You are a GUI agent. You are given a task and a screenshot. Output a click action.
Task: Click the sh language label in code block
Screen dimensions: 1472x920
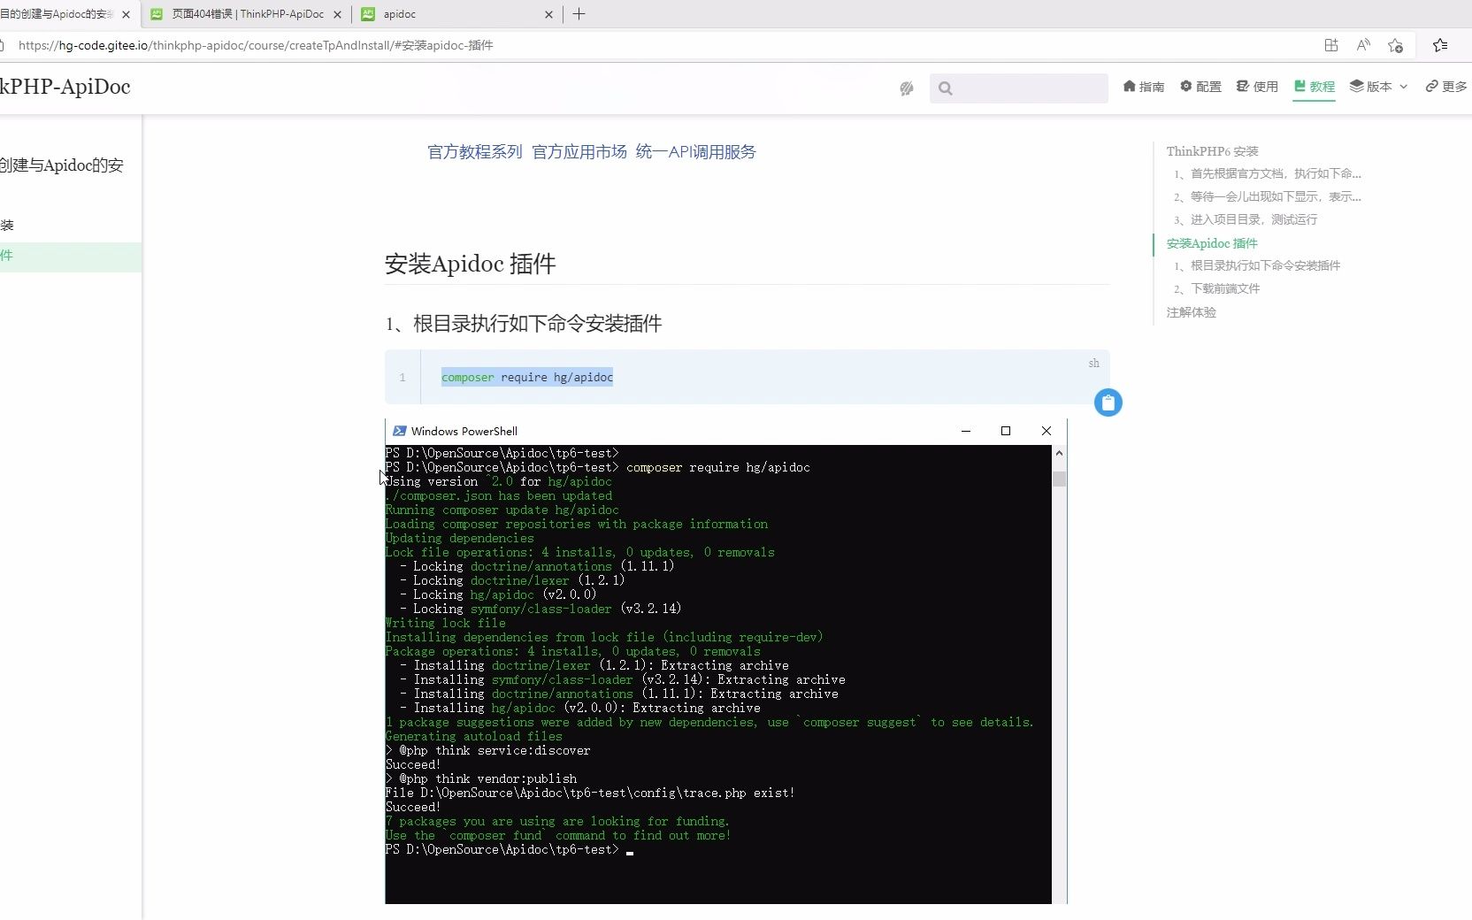[x=1094, y=363]
